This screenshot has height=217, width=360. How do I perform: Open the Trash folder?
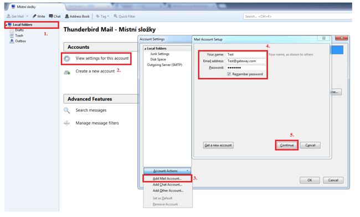coord(19,35)
